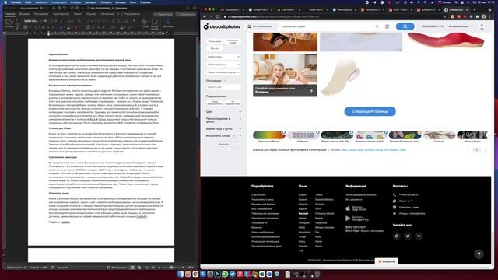This screenshot has height=280, width=498.
Task: Open the 'Все изображения' type dropdown
Action: (x=262, y=26)
